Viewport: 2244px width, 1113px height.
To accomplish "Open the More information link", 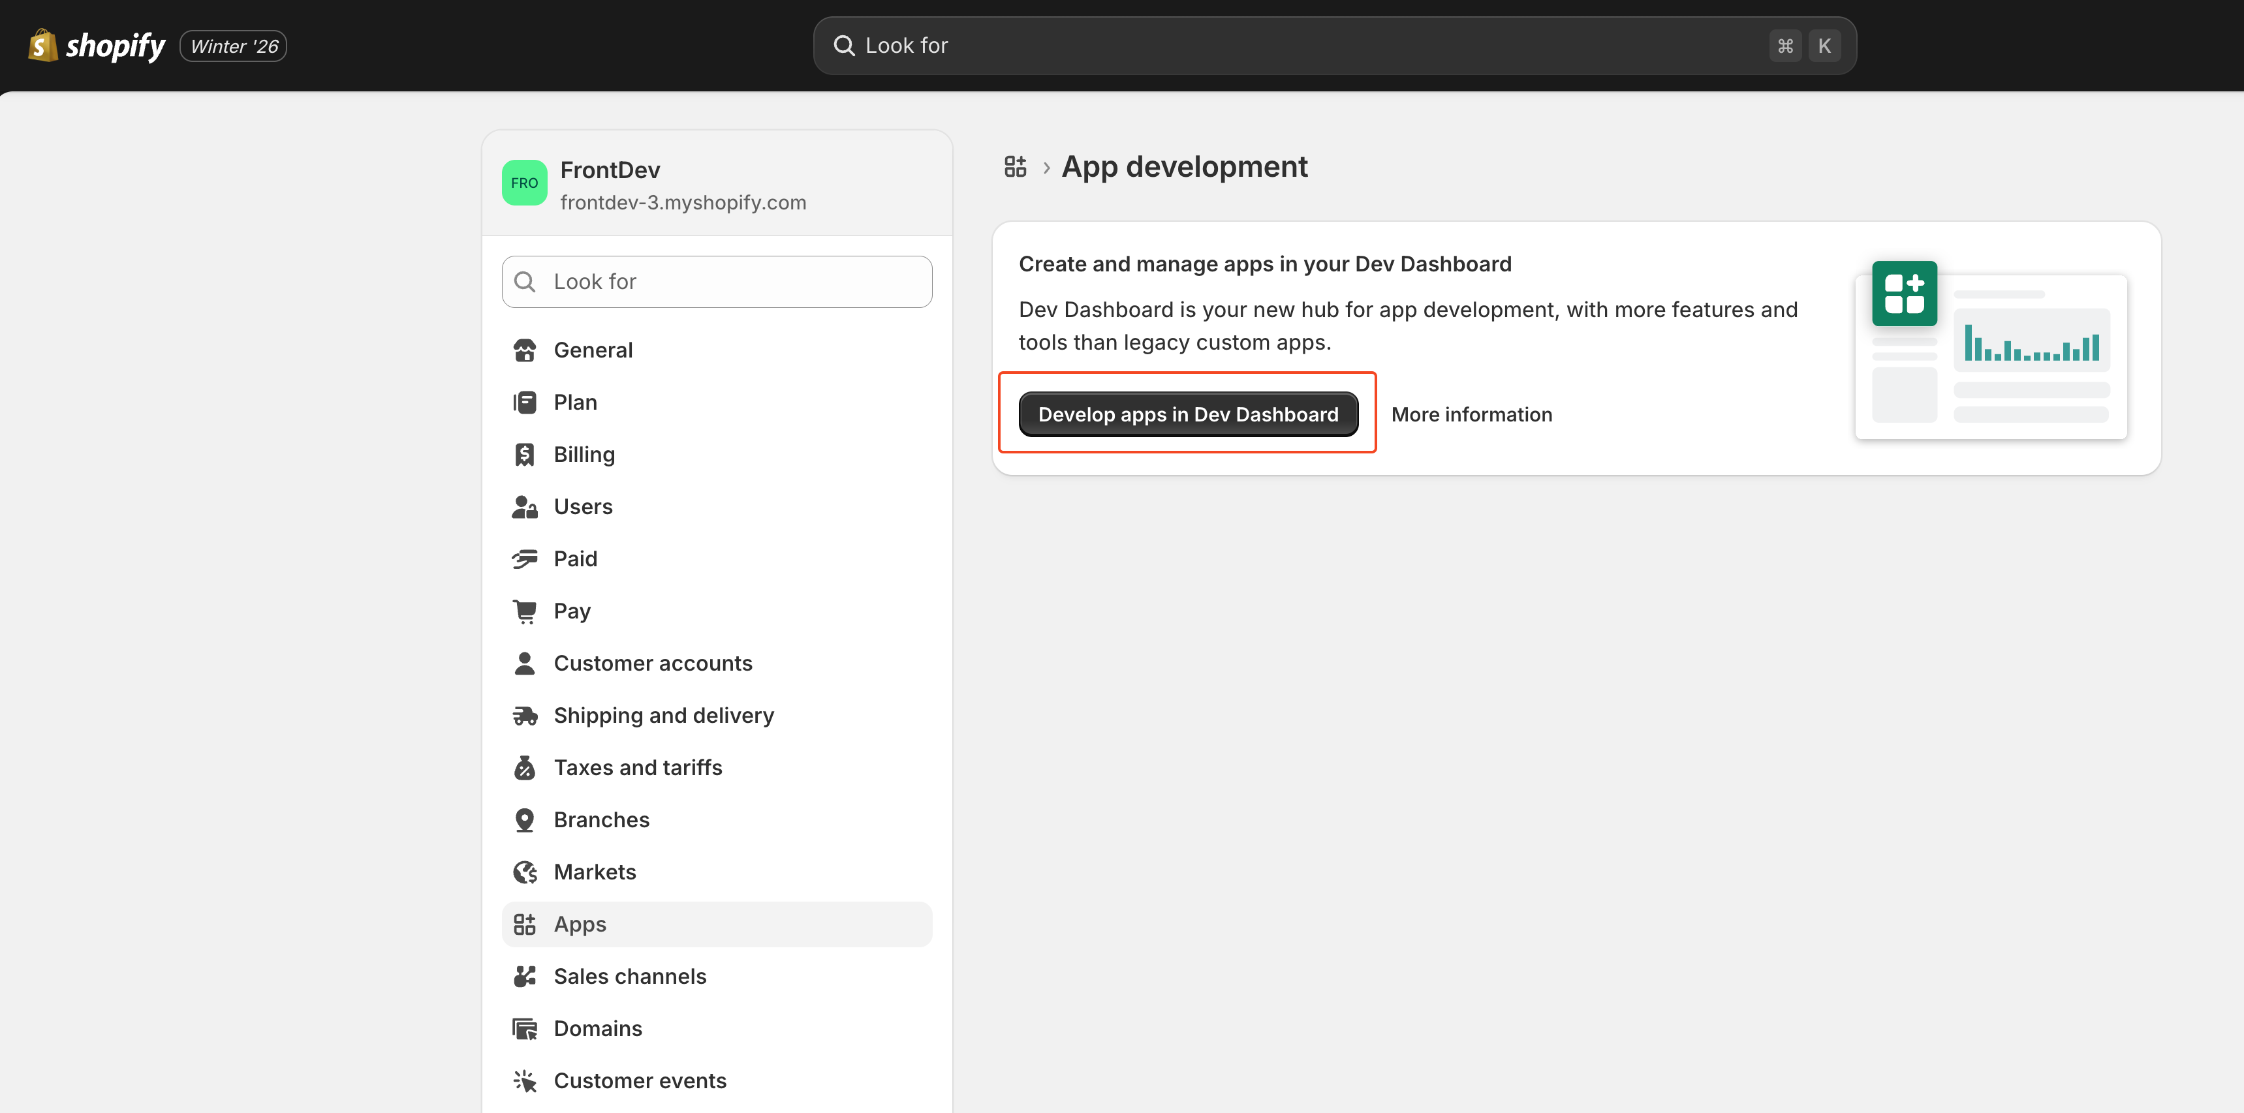I will (1471, 414).
